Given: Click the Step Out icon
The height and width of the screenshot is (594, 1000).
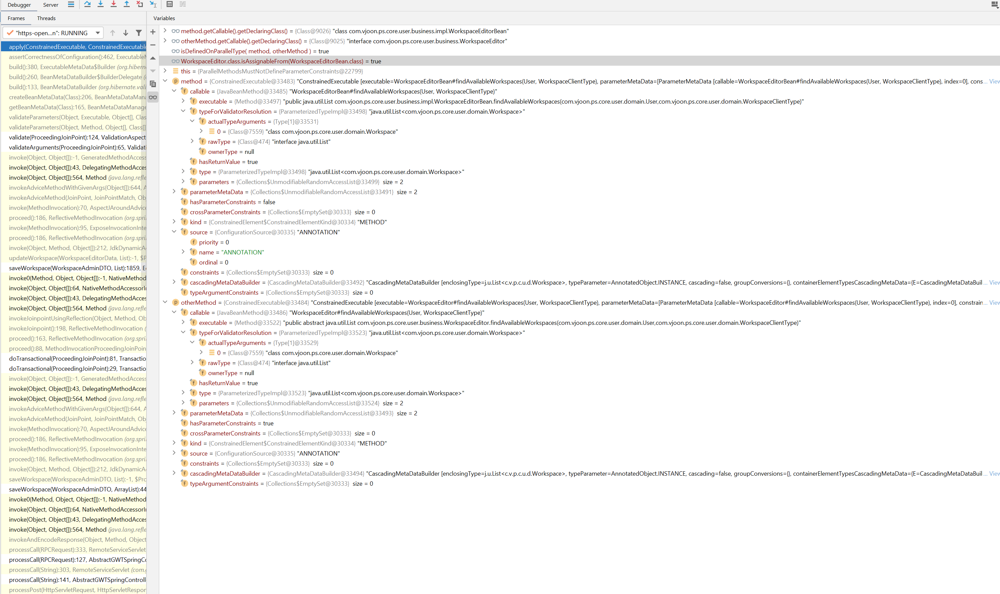Looking at the screenshot, I should pyautogui.click(x=126, y=4).
